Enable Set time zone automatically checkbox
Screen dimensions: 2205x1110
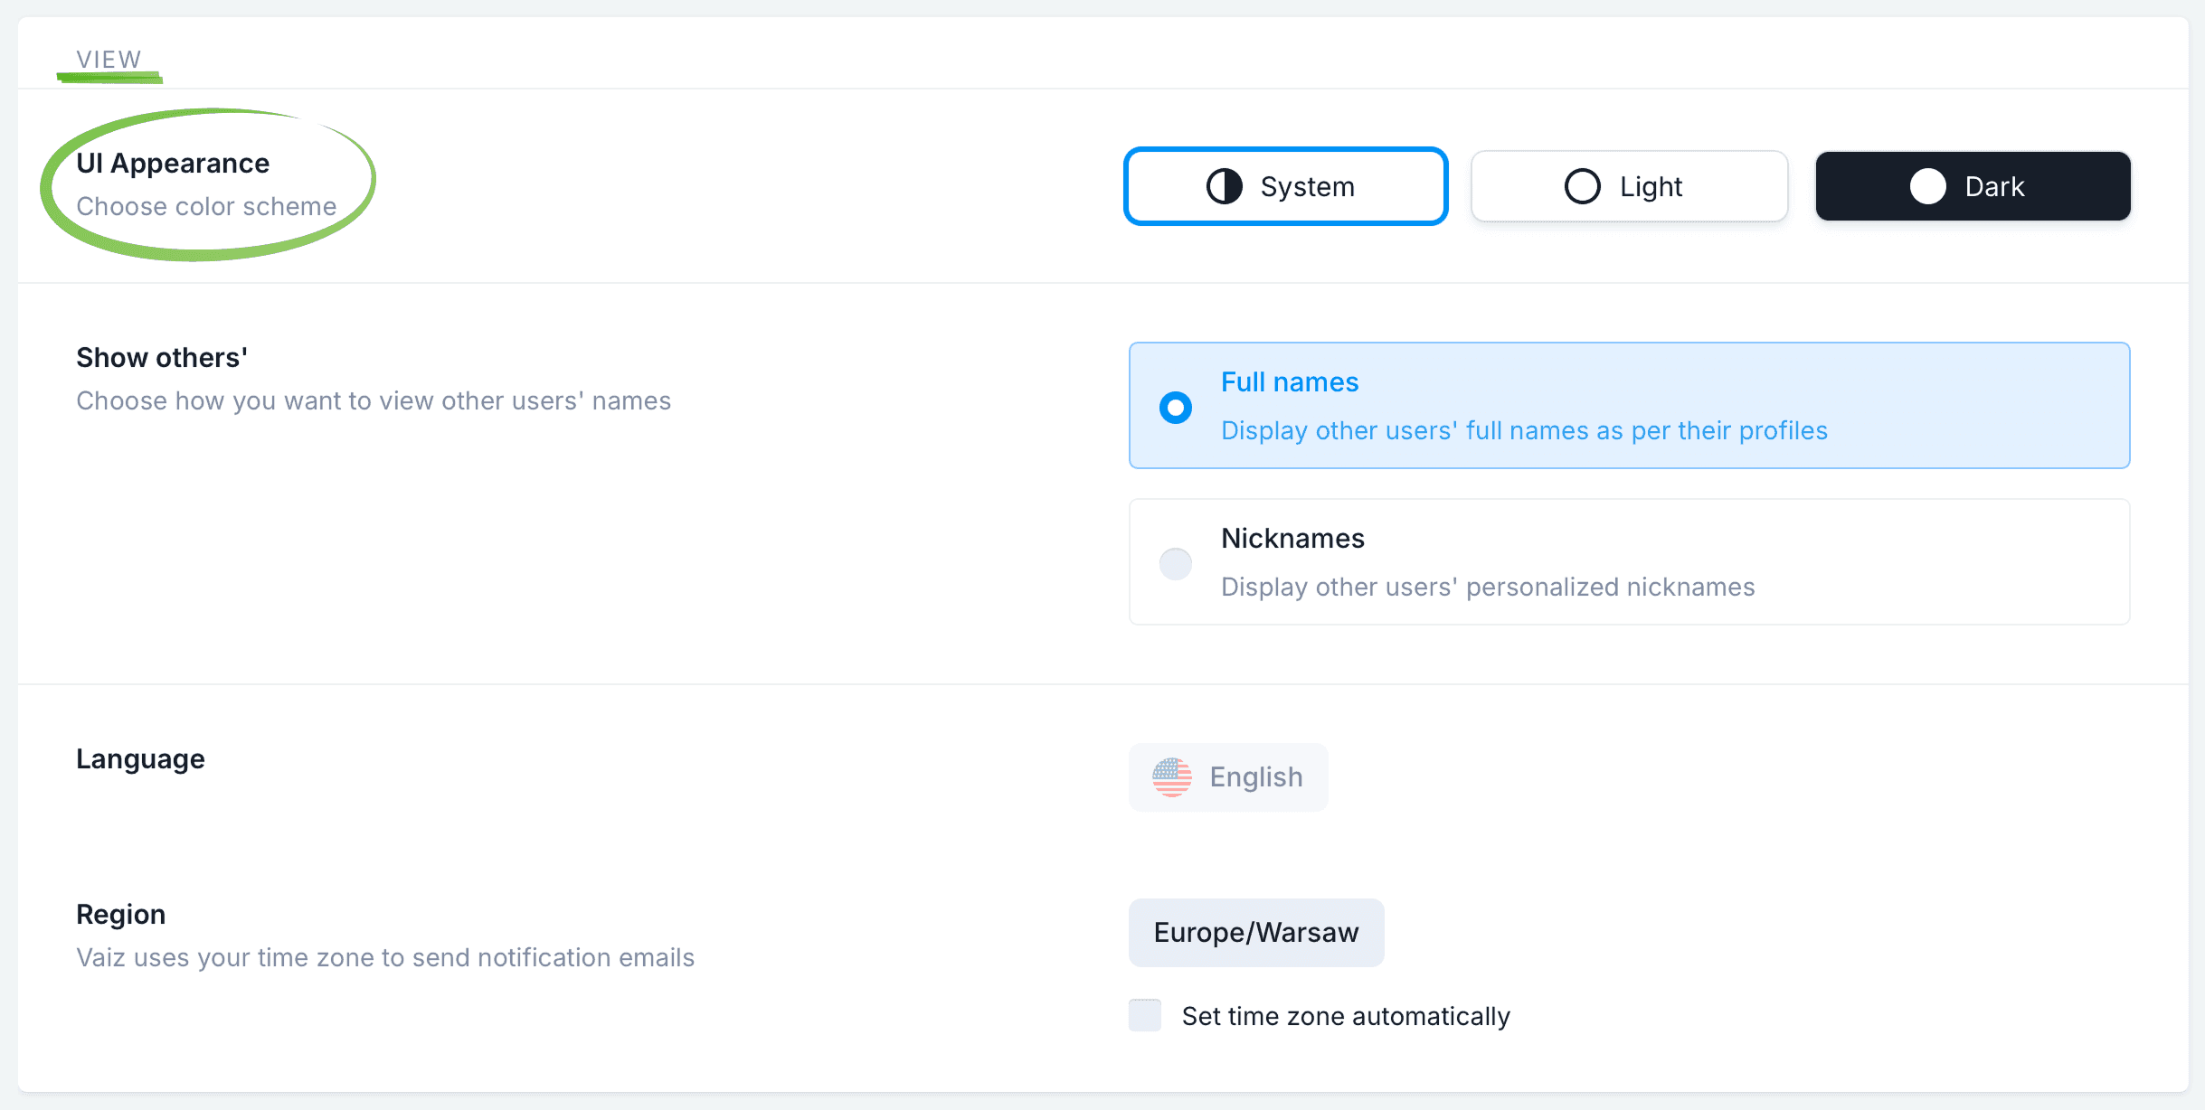coord(1145,1015)
